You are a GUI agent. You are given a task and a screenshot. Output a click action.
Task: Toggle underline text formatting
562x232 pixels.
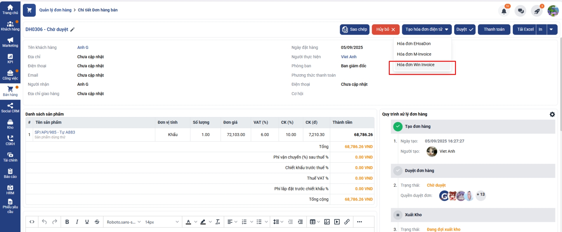point(87,222)
